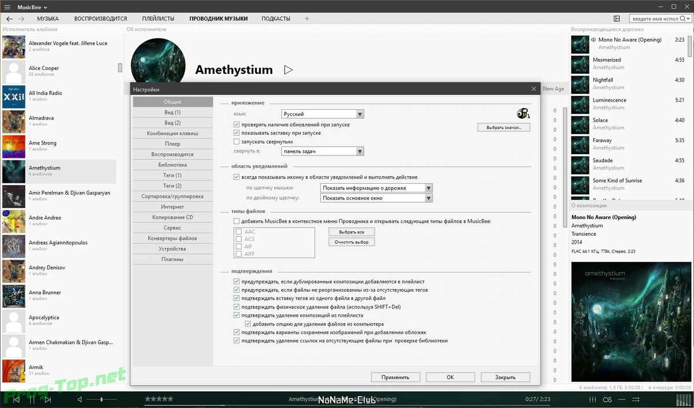Click the 'Выбрать значок...' button
This screenshot has height=408, width=694.
click(504, 127)
